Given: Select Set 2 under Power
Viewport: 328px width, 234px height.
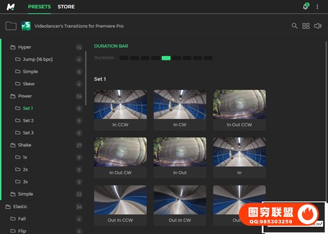Looking at the screenshot, I should pos(28,120).
